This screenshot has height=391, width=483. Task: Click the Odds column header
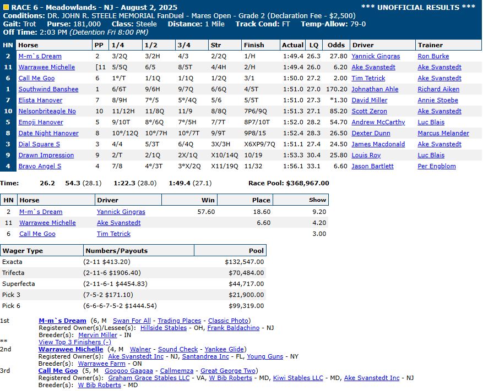point(337,45)
